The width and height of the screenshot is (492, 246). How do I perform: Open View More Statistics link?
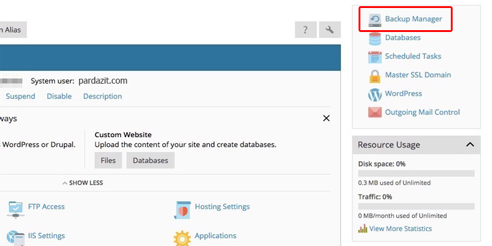click(400, 229)
